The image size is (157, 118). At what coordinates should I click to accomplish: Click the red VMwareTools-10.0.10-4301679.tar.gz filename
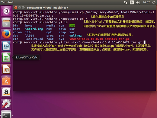click(x=99, y=39)
